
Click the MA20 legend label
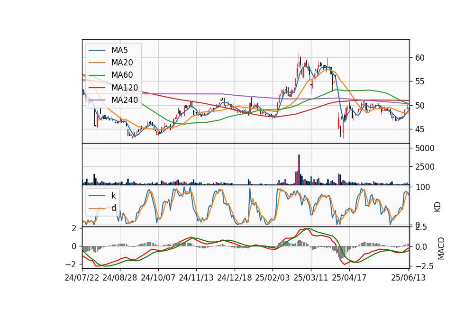[x=122, y=63]
